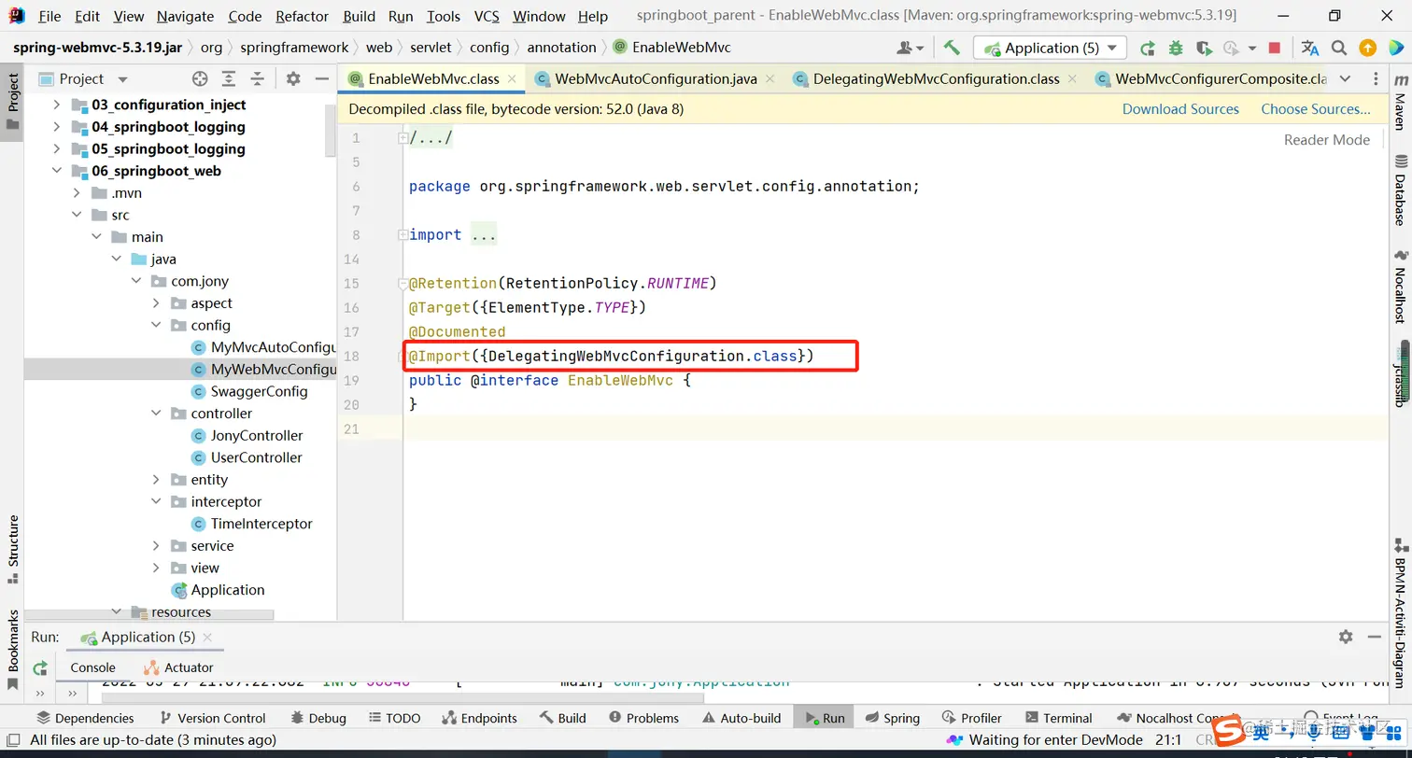This screenshot has width=1412, height=758.
Task: Open the Navigate menu
Action: tap(185, 16)
